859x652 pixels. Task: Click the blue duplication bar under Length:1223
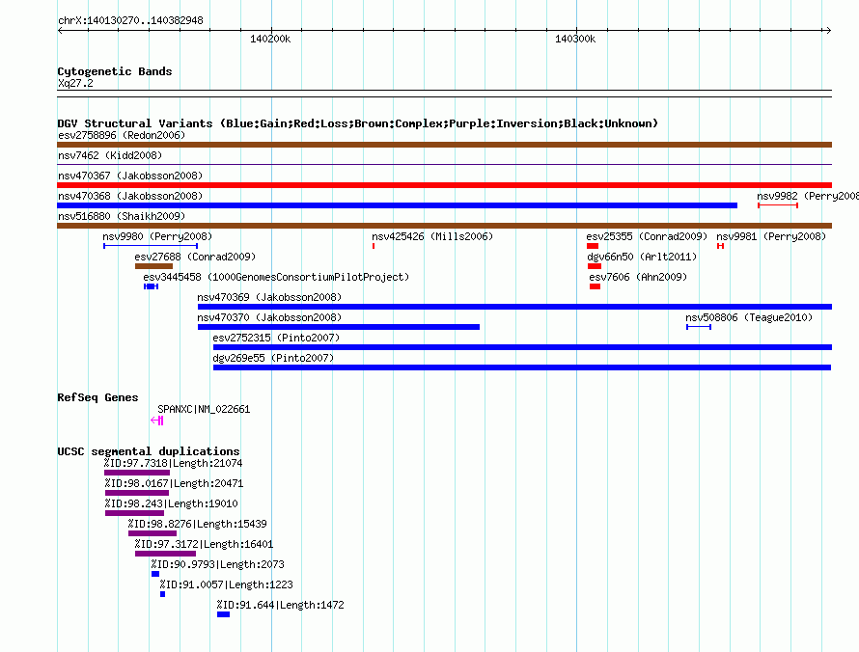click(x=163, y=594)
